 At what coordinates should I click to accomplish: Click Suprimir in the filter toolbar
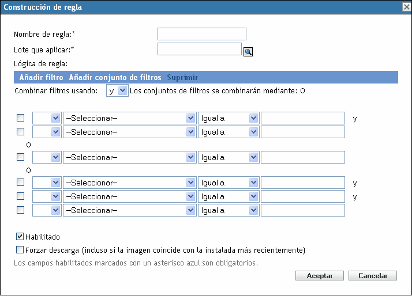[182, 77]
